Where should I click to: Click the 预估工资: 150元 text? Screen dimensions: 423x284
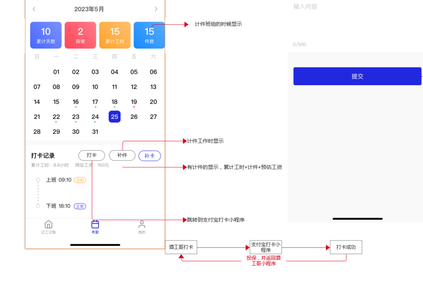pos(92,165)
